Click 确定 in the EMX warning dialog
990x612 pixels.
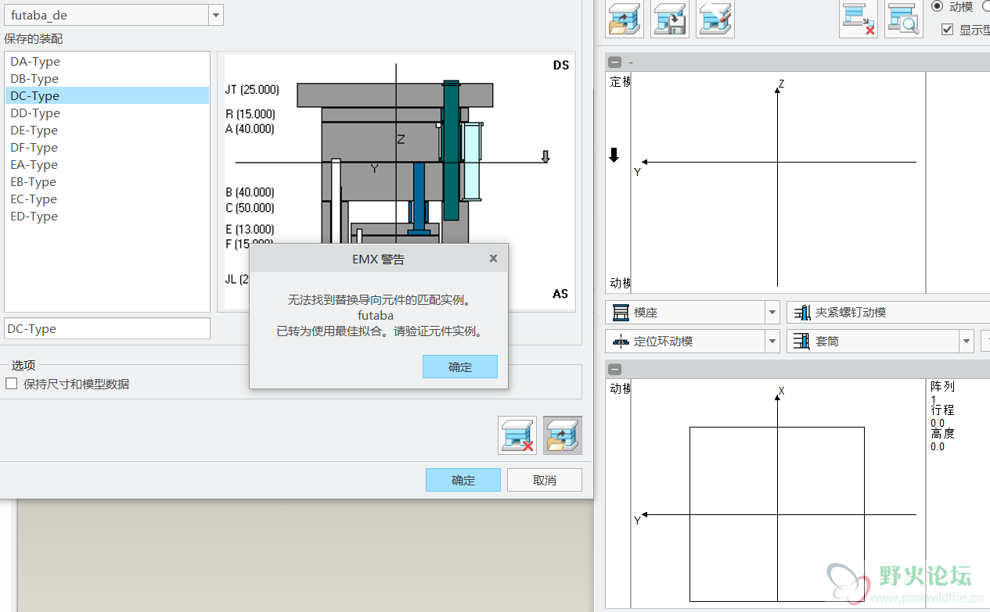click(460, 367)
